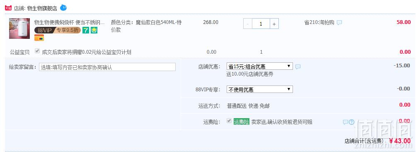Open the blue Wangwang chat icon
Viewport: 416px width, 152px height.
[x=63, y=8]
